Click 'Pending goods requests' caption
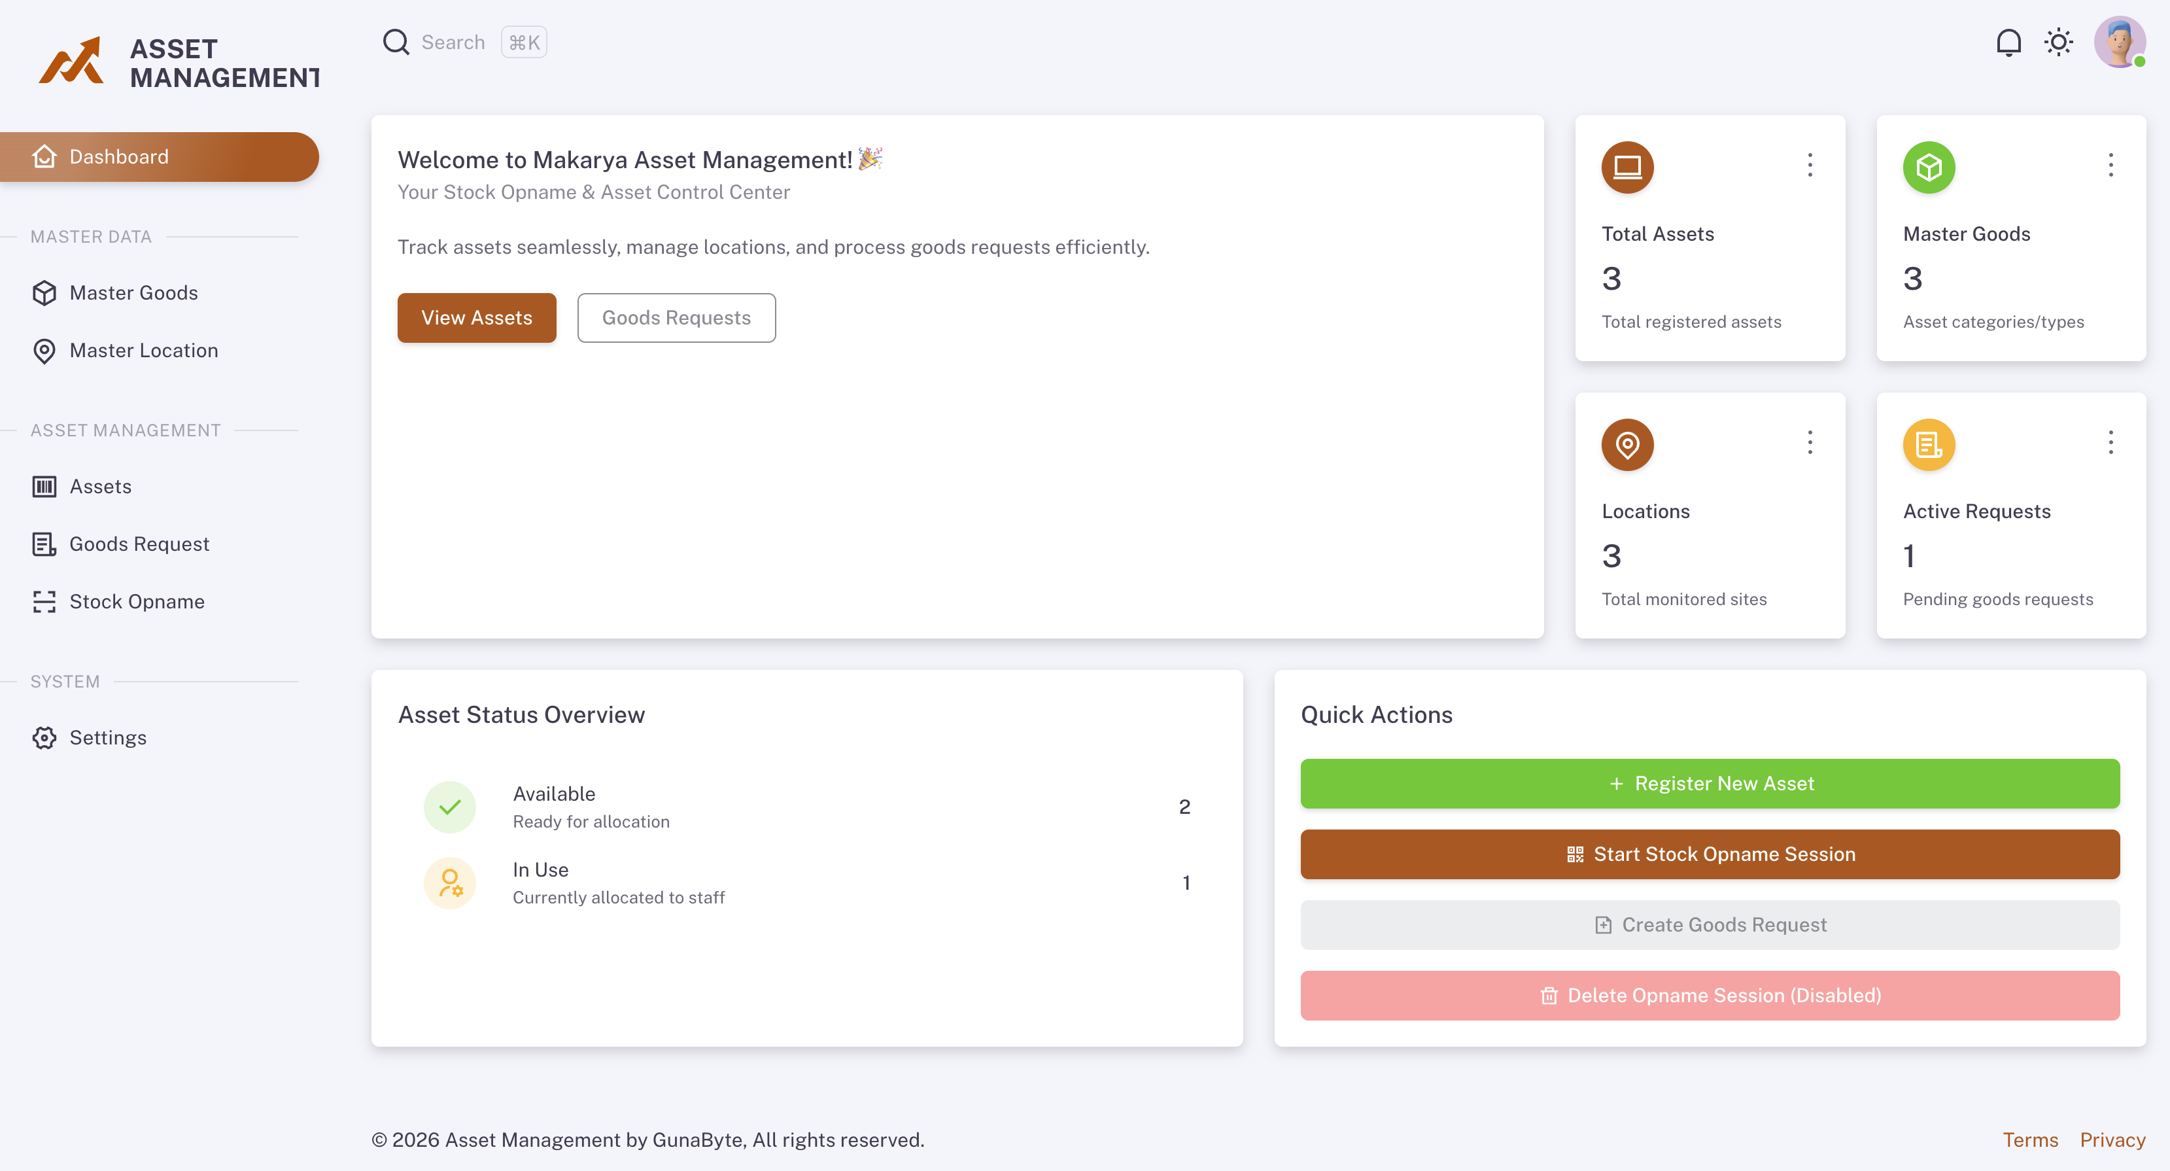2170x1171 pixels. coord(1998,599)
